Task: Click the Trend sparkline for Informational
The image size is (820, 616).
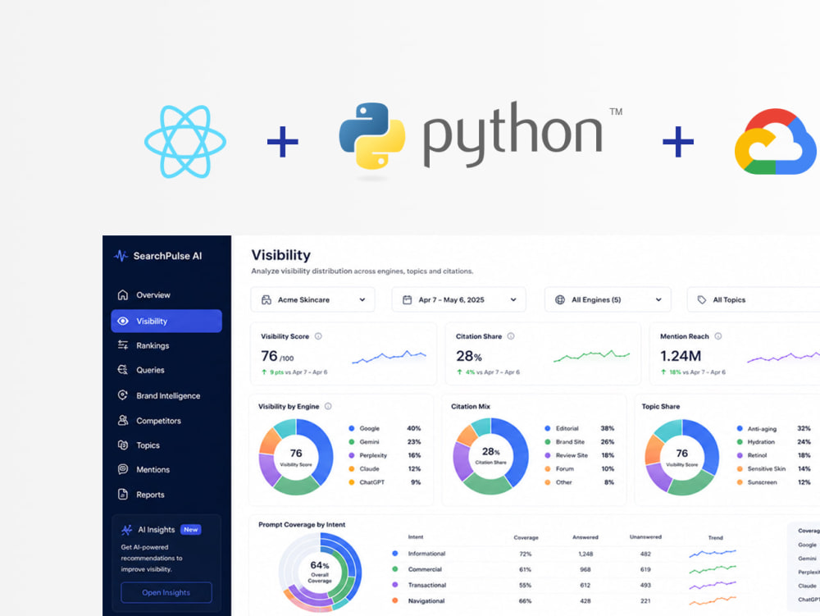Action: [x=713, y=553]
